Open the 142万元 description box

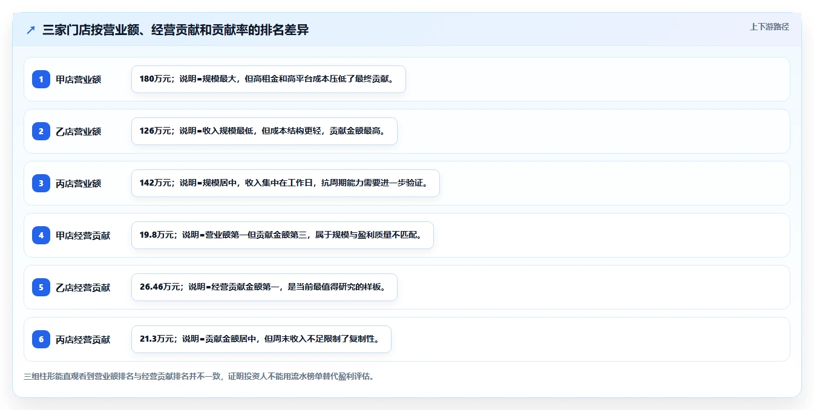click(x=285, y=183)
